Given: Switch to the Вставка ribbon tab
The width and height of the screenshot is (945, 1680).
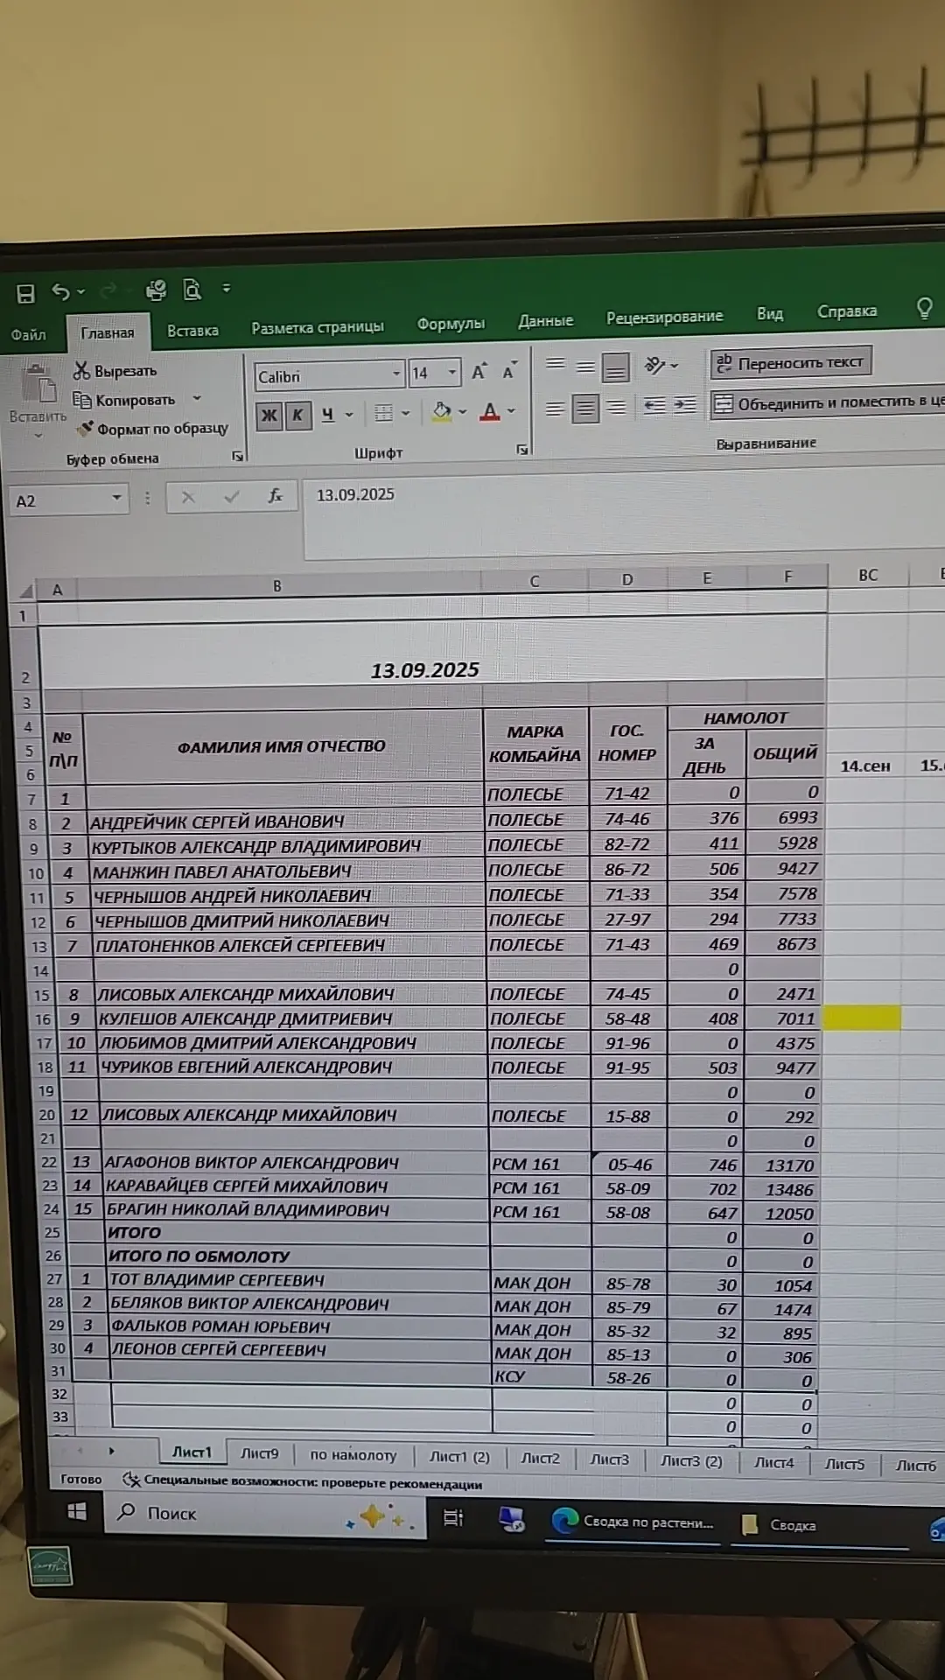Looking at the screenshot, I should [192, 331].
